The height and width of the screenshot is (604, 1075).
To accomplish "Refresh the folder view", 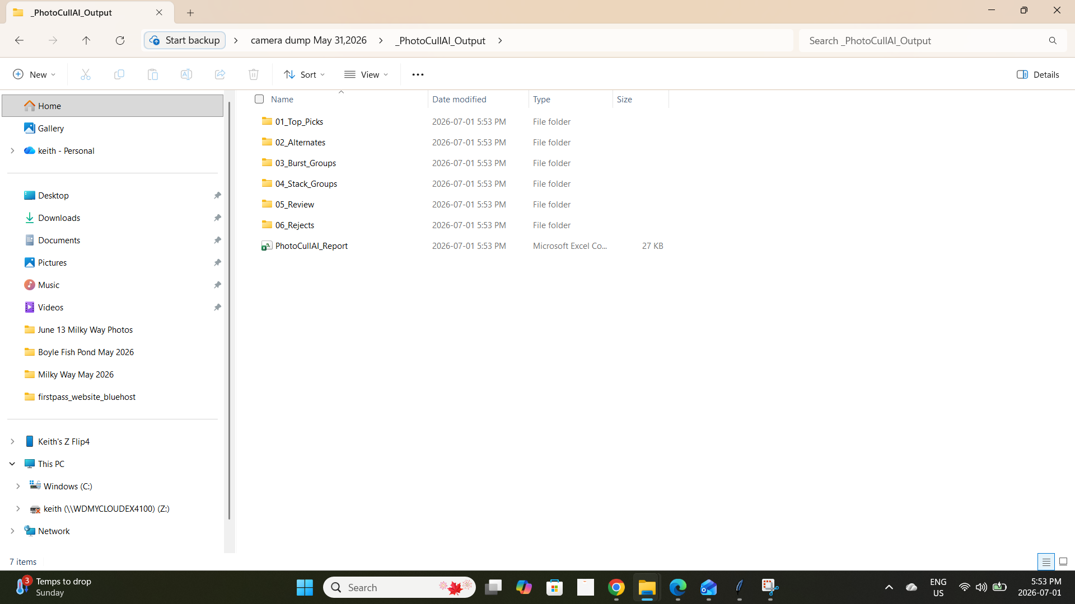I will [x=120, y=40].
